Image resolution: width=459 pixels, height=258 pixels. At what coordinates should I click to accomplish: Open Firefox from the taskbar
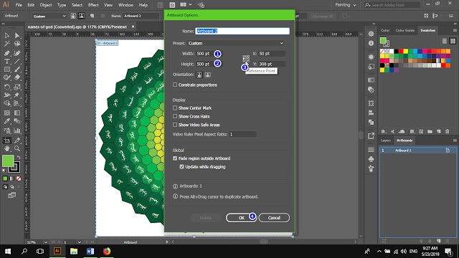(x=107, y=251)
